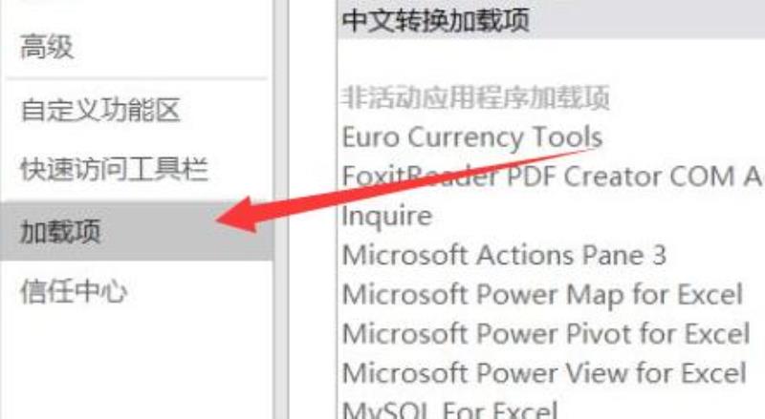
Task: Click the red arrow head pointing to 加载项
Action: tap(238, 216)
